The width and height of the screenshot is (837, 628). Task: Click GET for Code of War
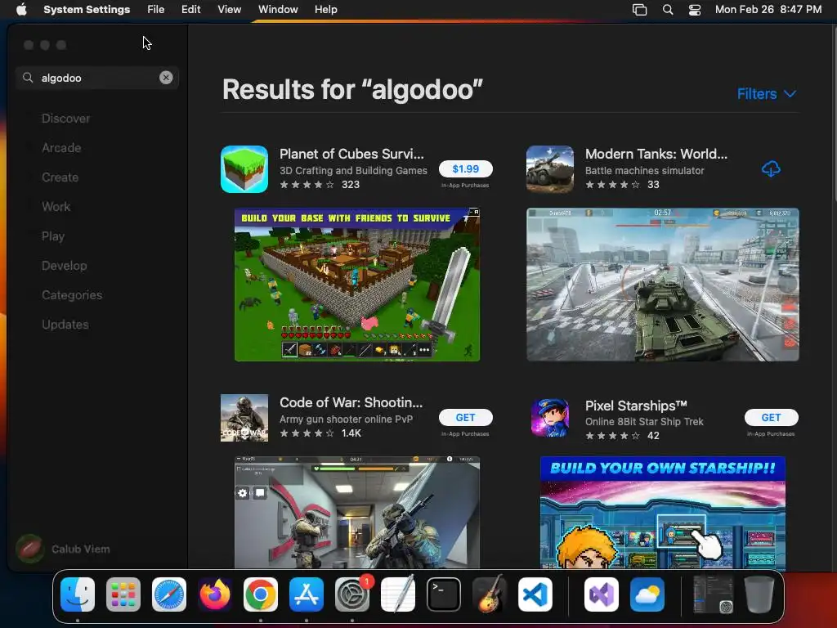pyautogui.click(x=465, y=418)
